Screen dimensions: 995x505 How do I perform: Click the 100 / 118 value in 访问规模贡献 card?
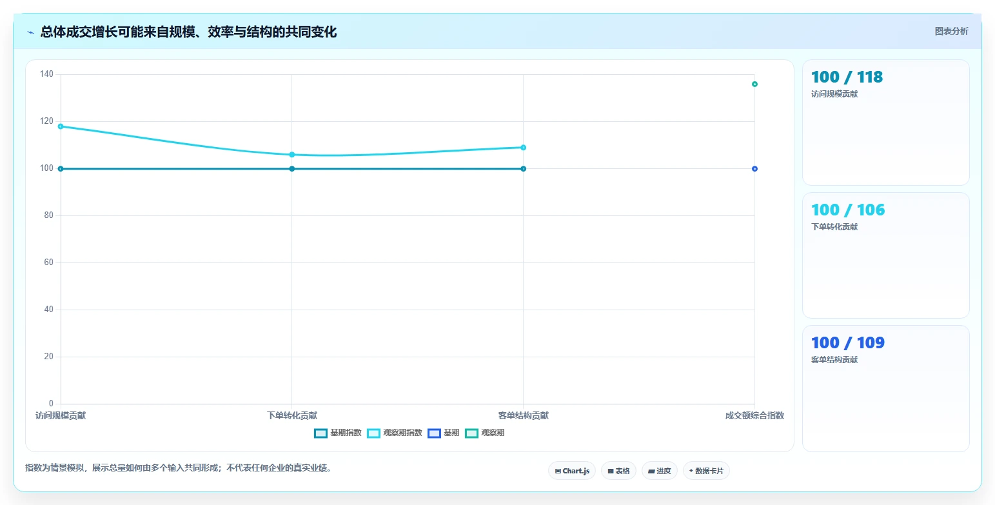tap(847, 77)
